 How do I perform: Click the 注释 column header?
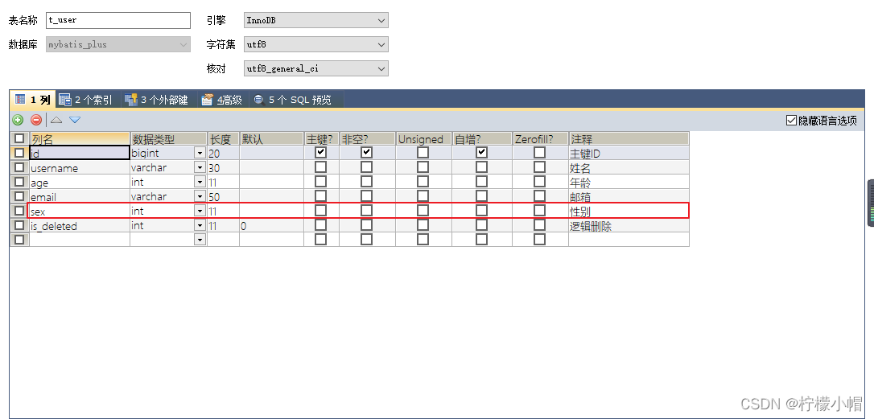click(x=629, y=139)
